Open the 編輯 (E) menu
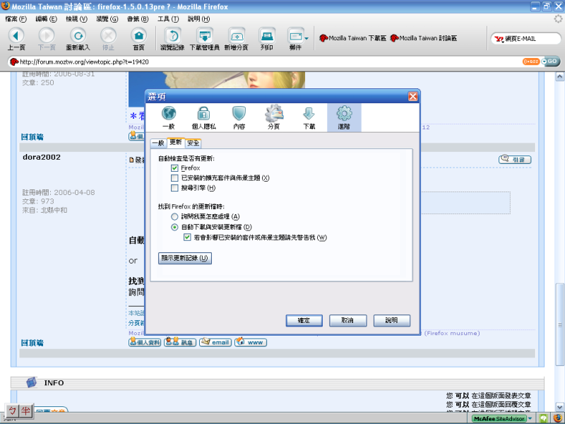The image size is (565, 424). point(46,19)
